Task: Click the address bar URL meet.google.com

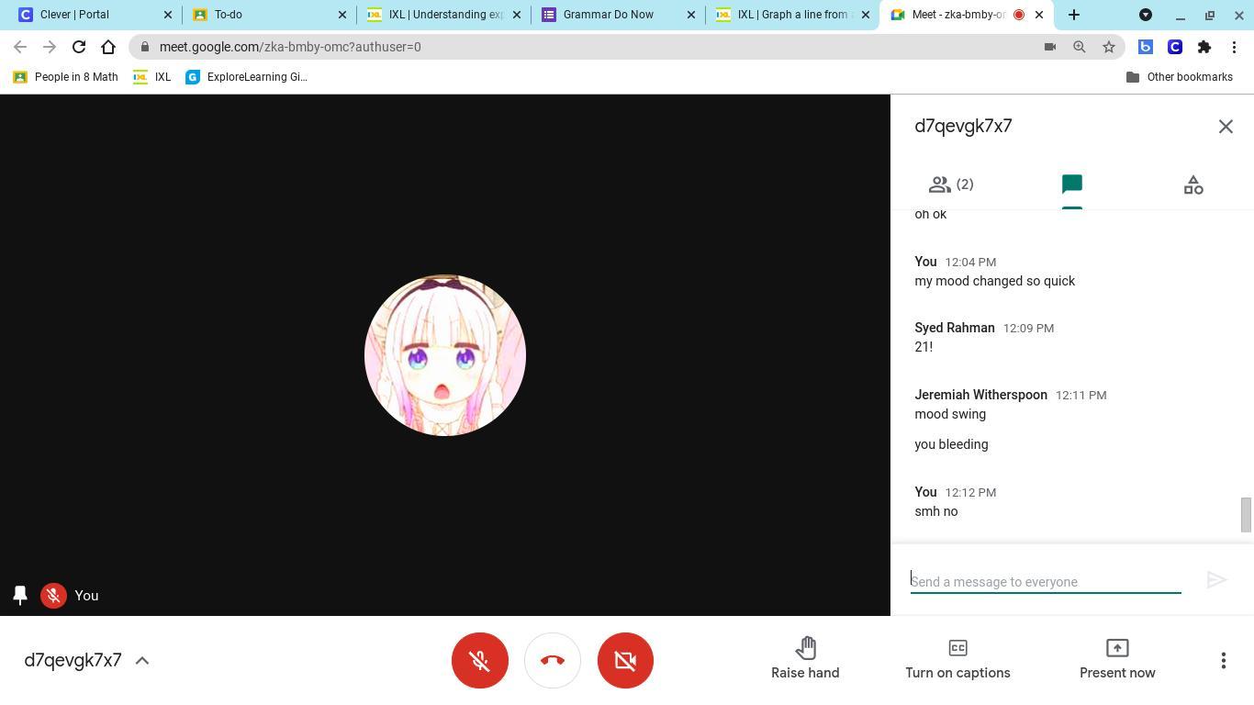Action: click(290, 47)
